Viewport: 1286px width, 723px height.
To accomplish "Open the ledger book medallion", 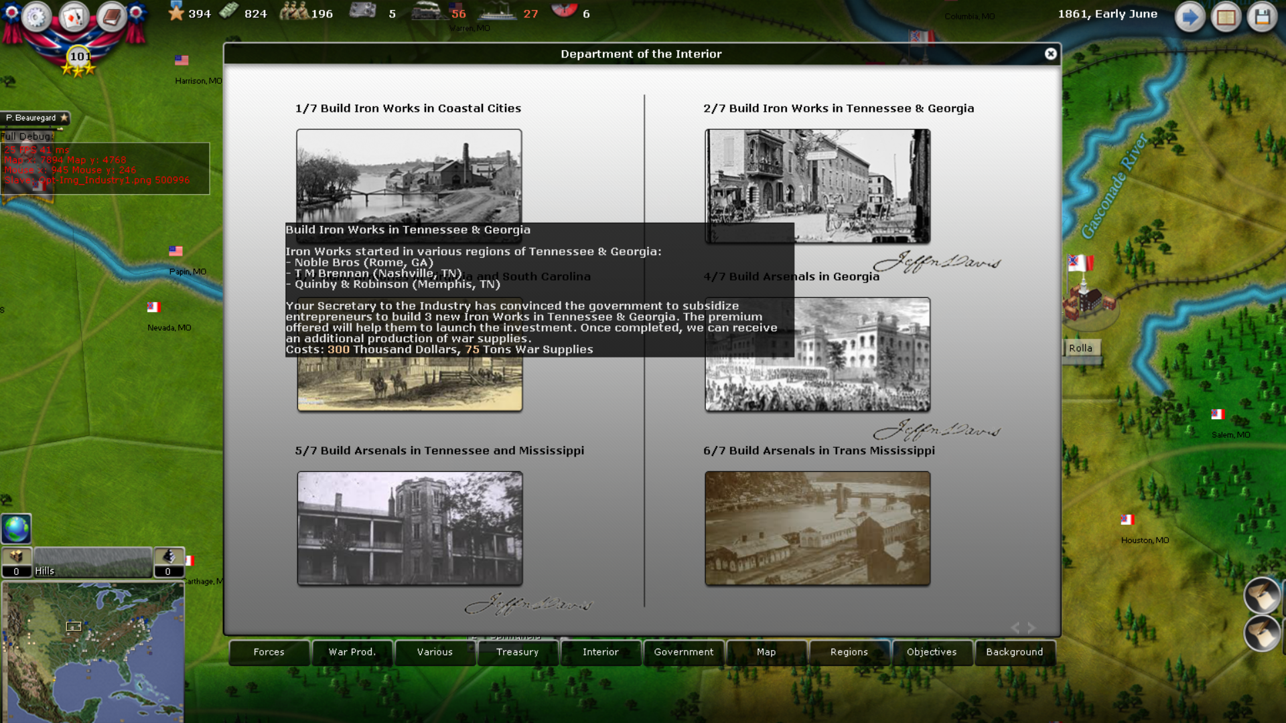I will 112,17.
